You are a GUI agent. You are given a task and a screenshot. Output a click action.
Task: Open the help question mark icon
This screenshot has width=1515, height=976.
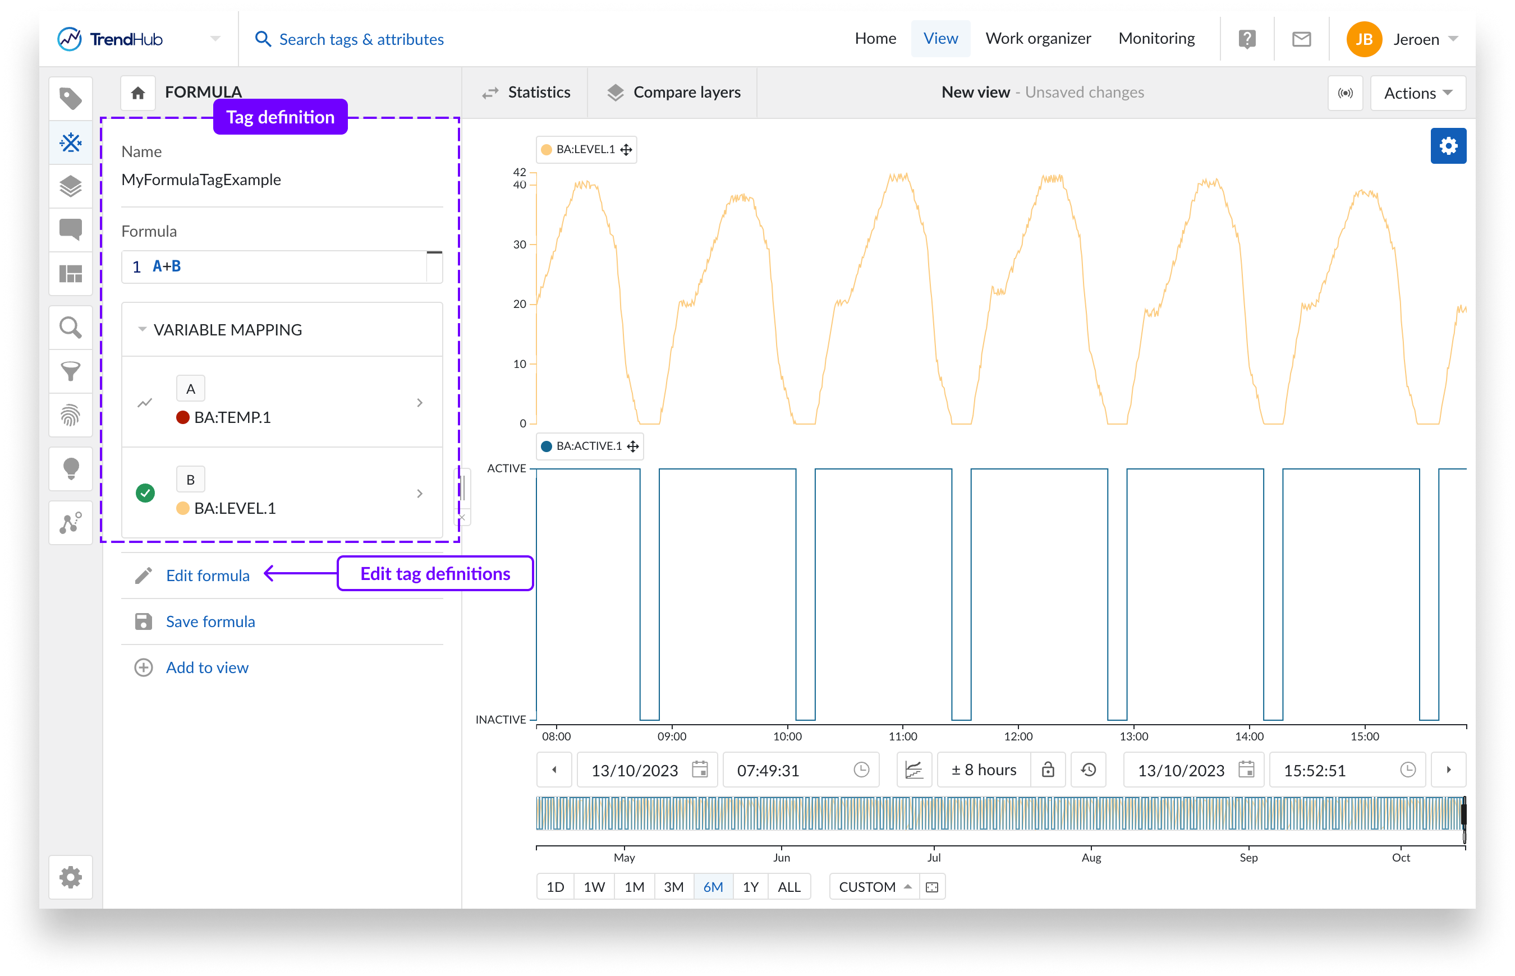1246,39
